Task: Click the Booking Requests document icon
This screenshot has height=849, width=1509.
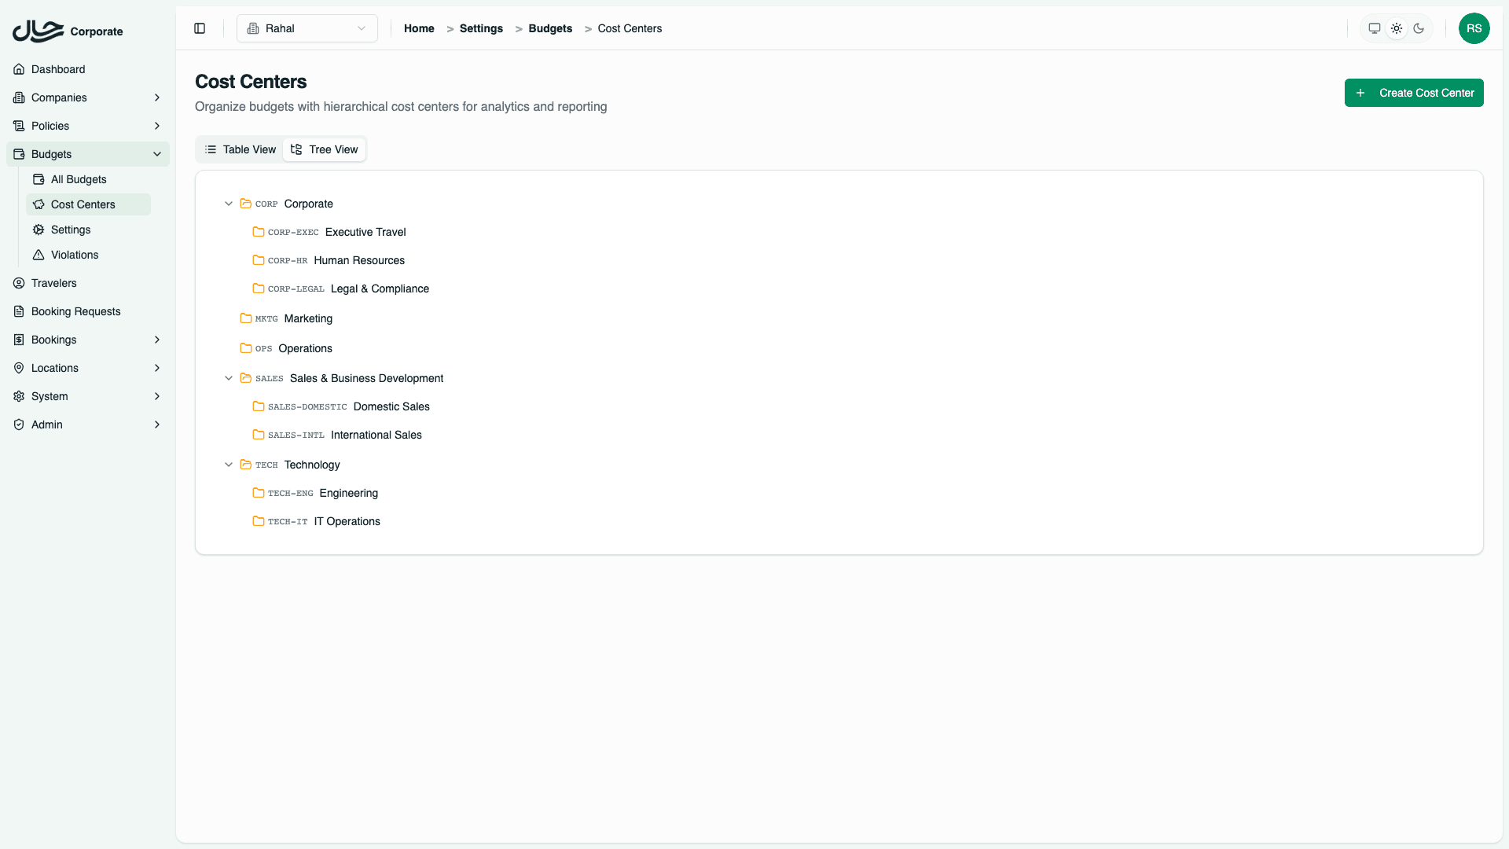Action: (x=19, y=311)
